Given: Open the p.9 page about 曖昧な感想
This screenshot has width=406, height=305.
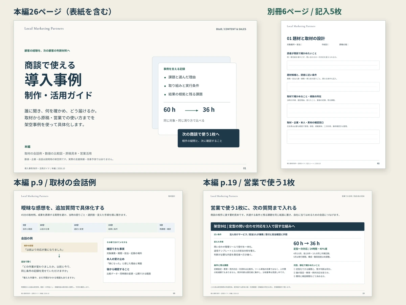Looking at the screenshot, I should 98,243.
